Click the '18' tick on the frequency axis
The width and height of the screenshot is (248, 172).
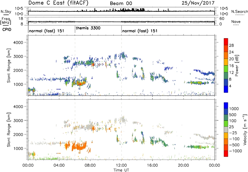click(21, 19)
